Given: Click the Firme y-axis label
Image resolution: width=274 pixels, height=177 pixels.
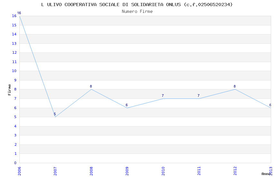Looking at the screenshot, I should pos(9,90).
